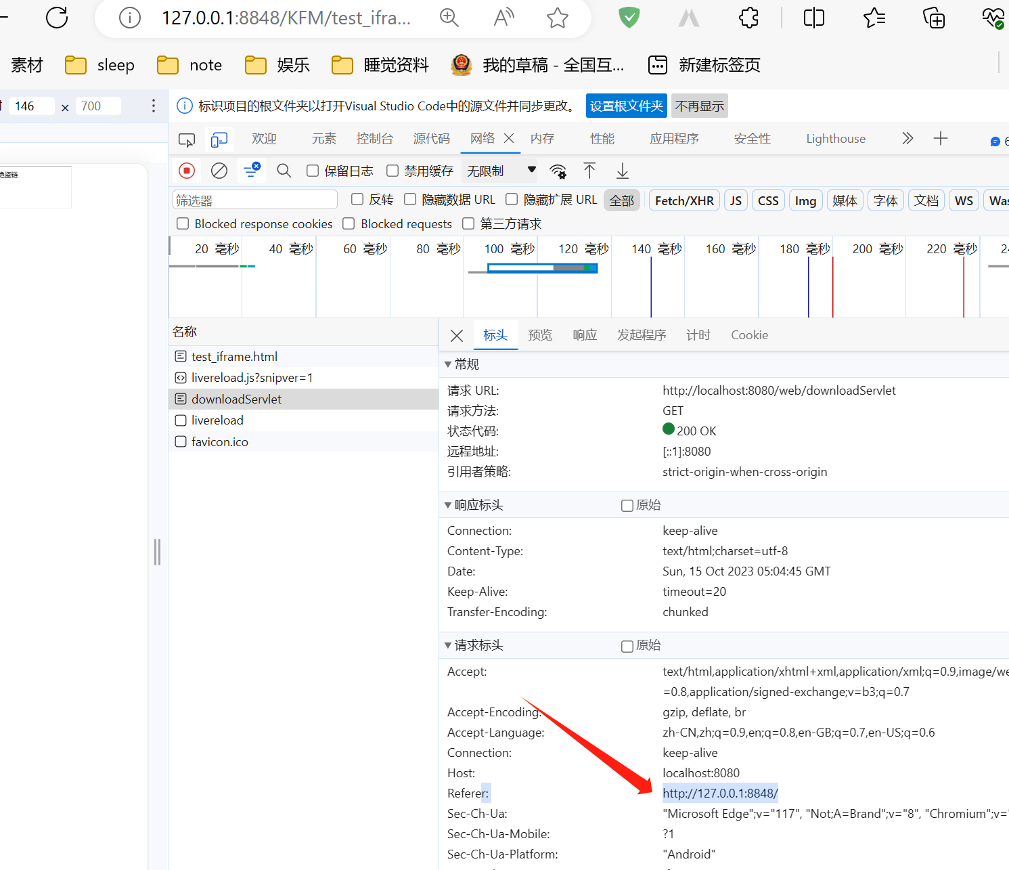Open browser essentials heart icon
Image resolution: width=1009 pixels, height=870 pixels.
[993, 18]
